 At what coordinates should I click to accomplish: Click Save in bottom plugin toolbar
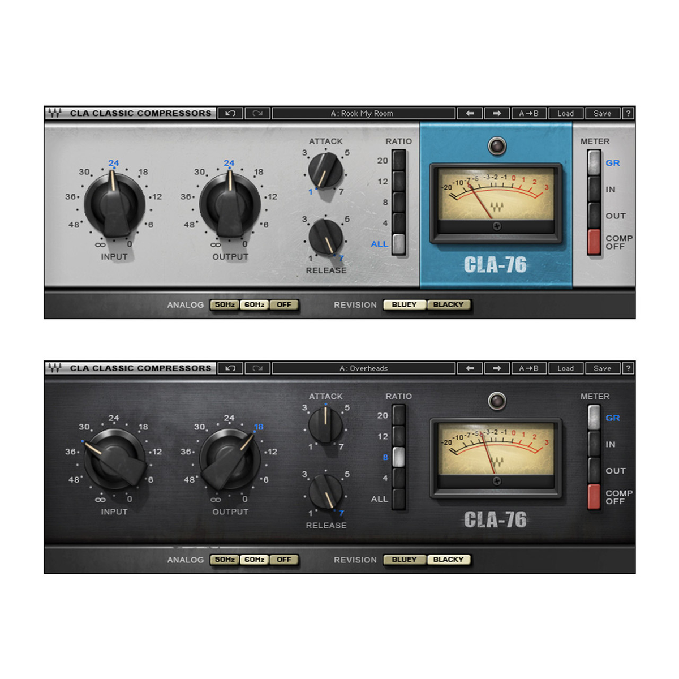[x=603, y=368]
